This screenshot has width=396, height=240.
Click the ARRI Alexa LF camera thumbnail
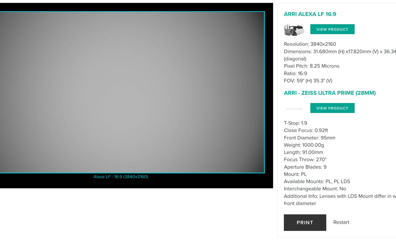tap(294, 30)
